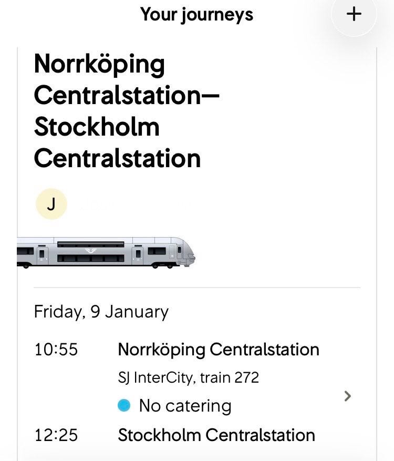Open the Norrköping Centralstation–Stockholm Centralstation journey title
Screen dimensions: 394x461
pos(126,111)
